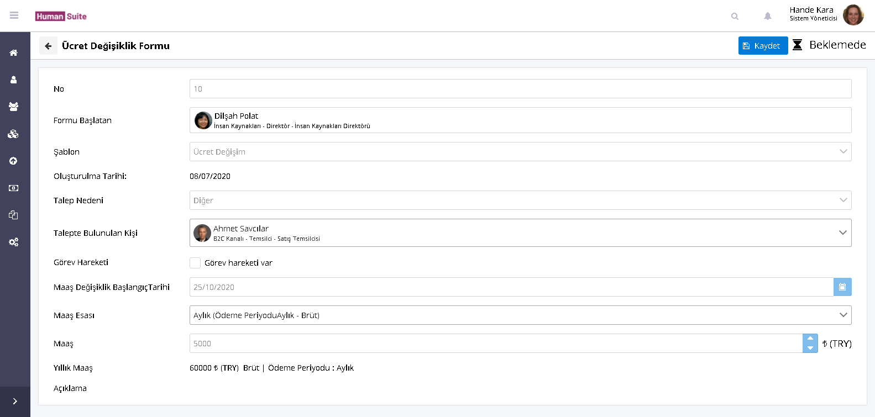
Task: Save the form with Kaydet
Action: (x=763, y=46)
